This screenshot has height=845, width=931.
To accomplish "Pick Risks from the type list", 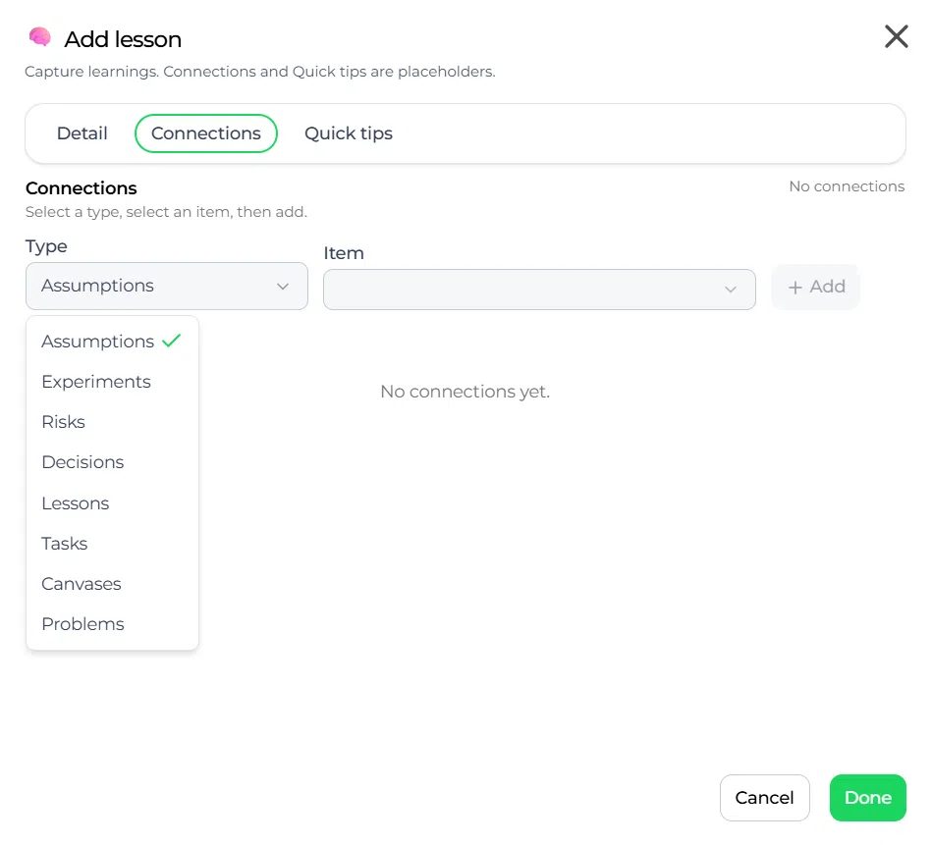I will [112, 422].
